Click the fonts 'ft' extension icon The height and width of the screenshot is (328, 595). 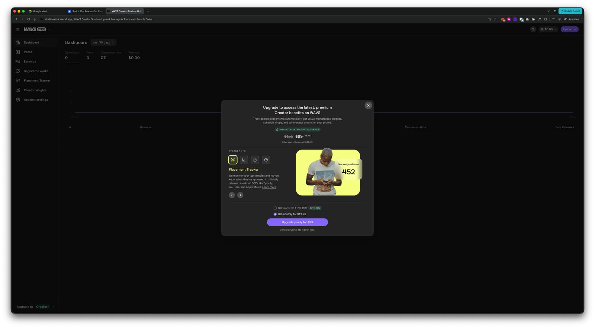click(x=539, y=19)
